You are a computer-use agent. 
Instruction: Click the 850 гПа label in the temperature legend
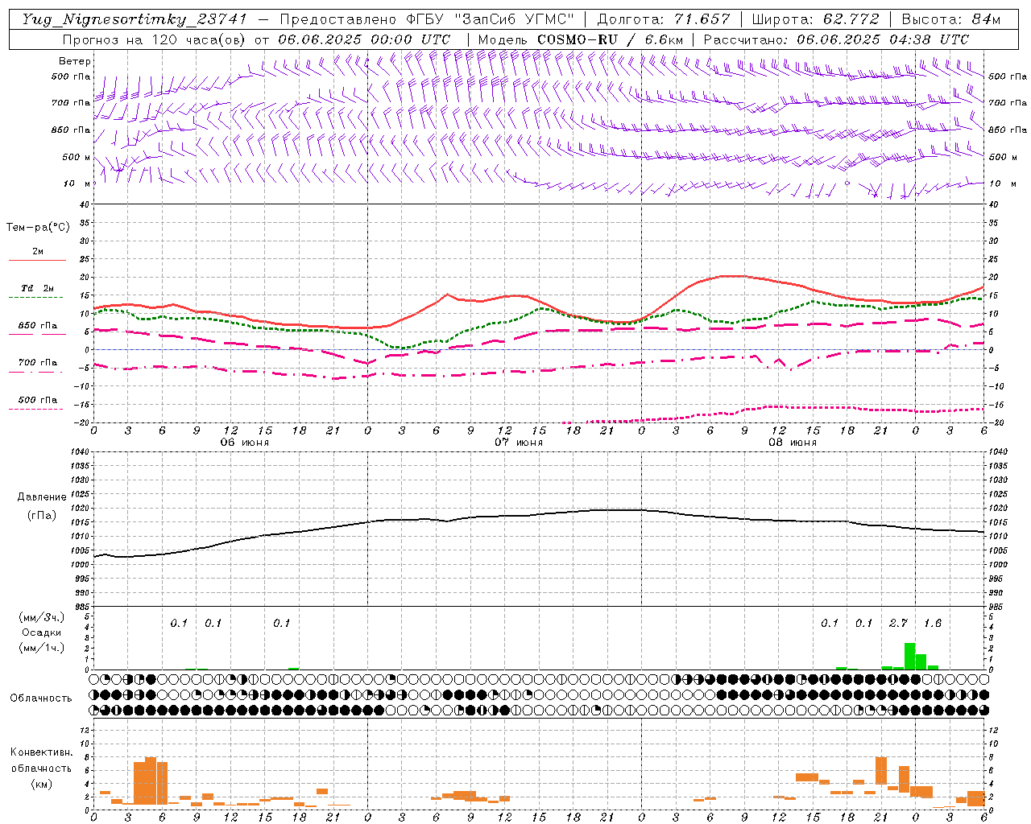38,326
